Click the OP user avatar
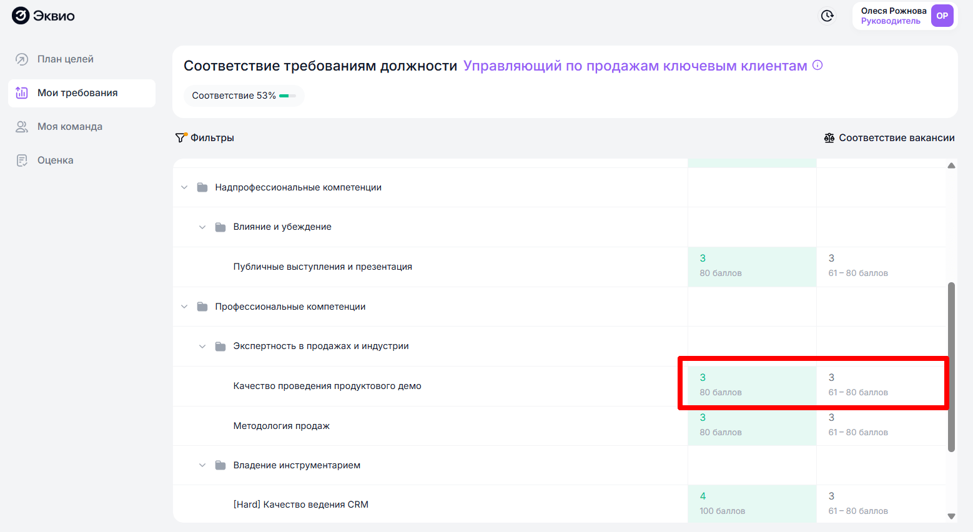 point(942,16)
